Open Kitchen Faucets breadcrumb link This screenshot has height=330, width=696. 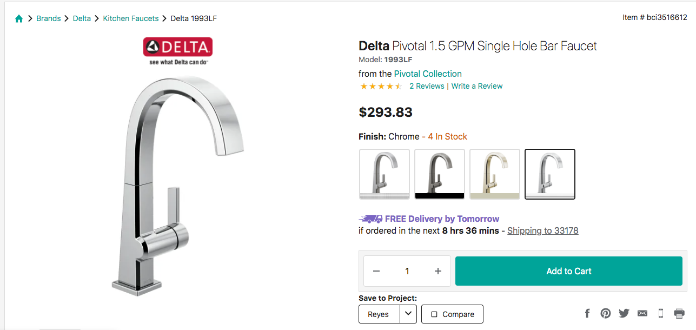(131, 18)
